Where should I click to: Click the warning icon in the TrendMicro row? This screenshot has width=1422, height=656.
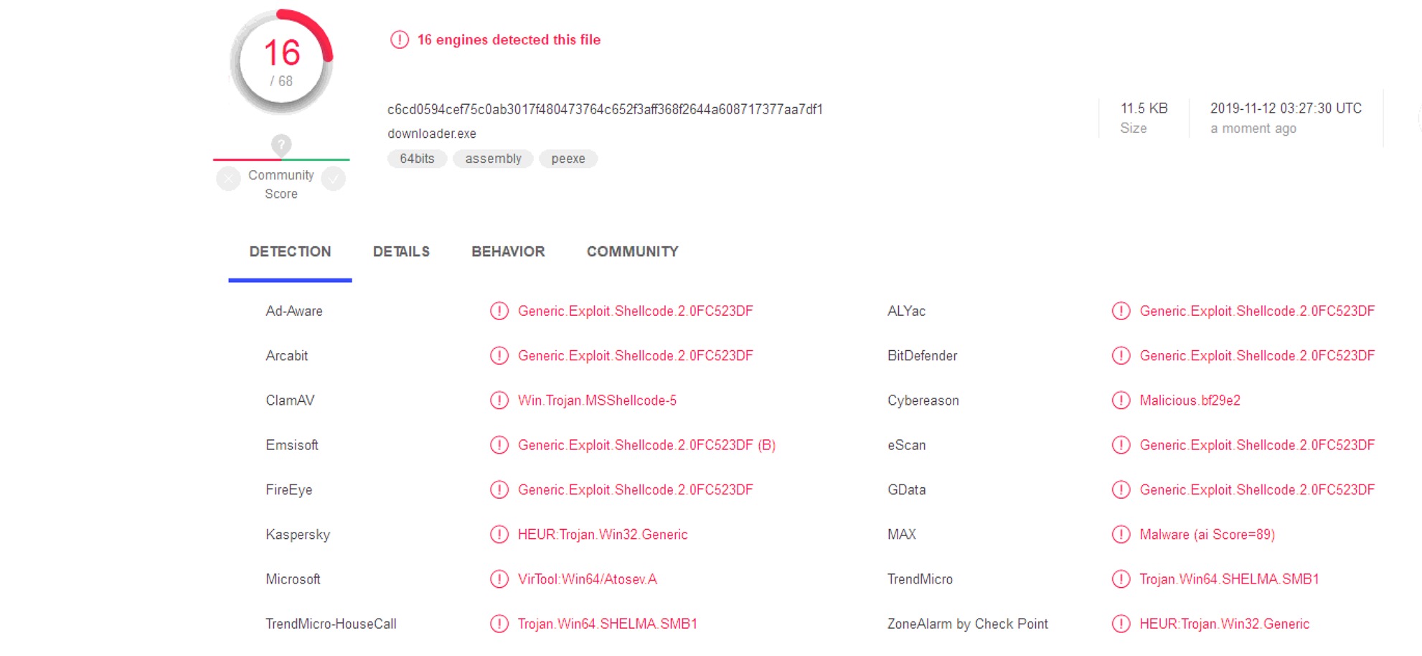click(1121, 579)
